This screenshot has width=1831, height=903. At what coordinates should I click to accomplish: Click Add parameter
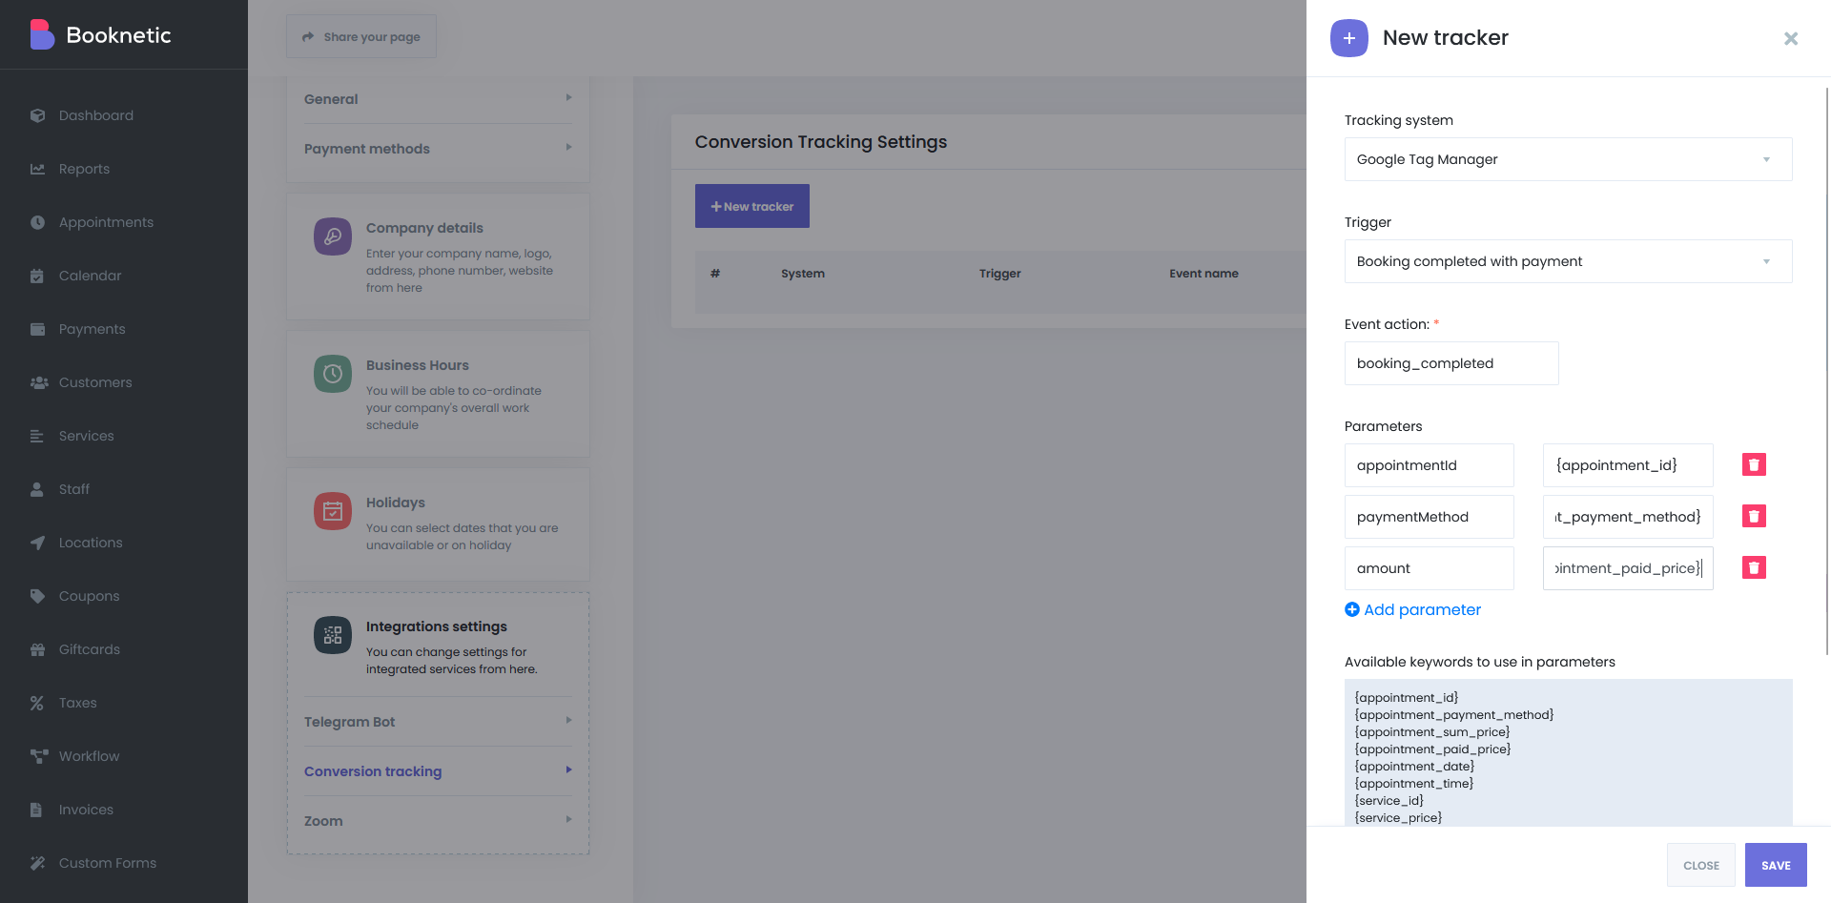[x=1412, y=609]
